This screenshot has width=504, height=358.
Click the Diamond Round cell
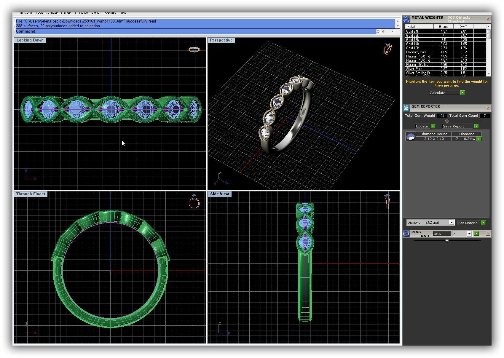pos(434,134)
